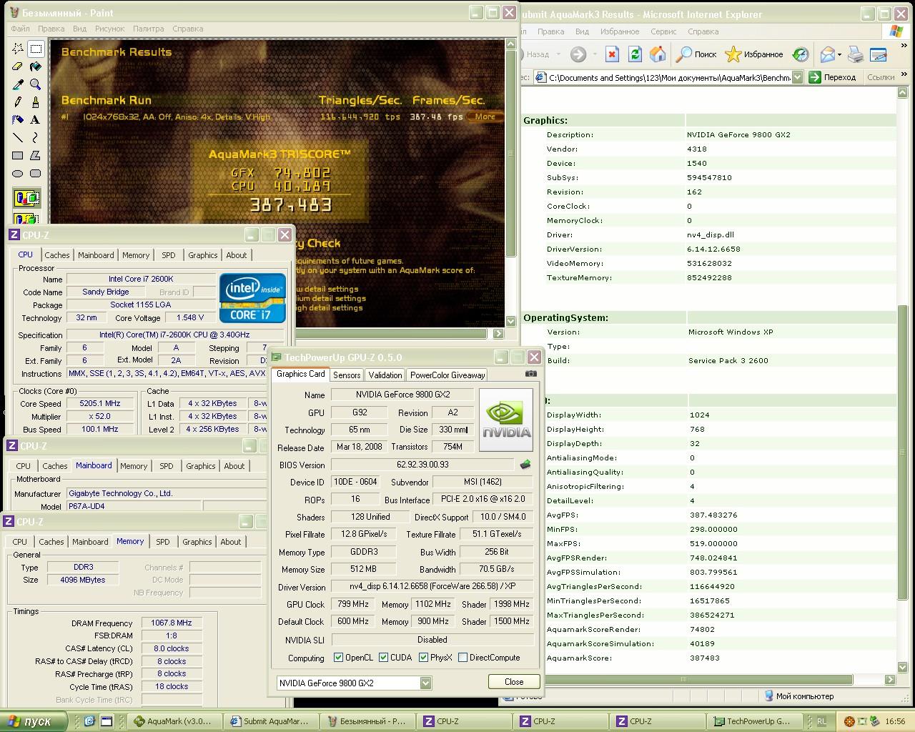This screenshot has width=915, height=732.
Task: Open the Сервис menu in Internet Explorer
Action: (663, 31)
